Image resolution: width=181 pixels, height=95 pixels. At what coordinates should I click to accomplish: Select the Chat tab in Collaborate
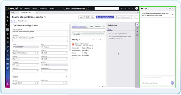109,29
